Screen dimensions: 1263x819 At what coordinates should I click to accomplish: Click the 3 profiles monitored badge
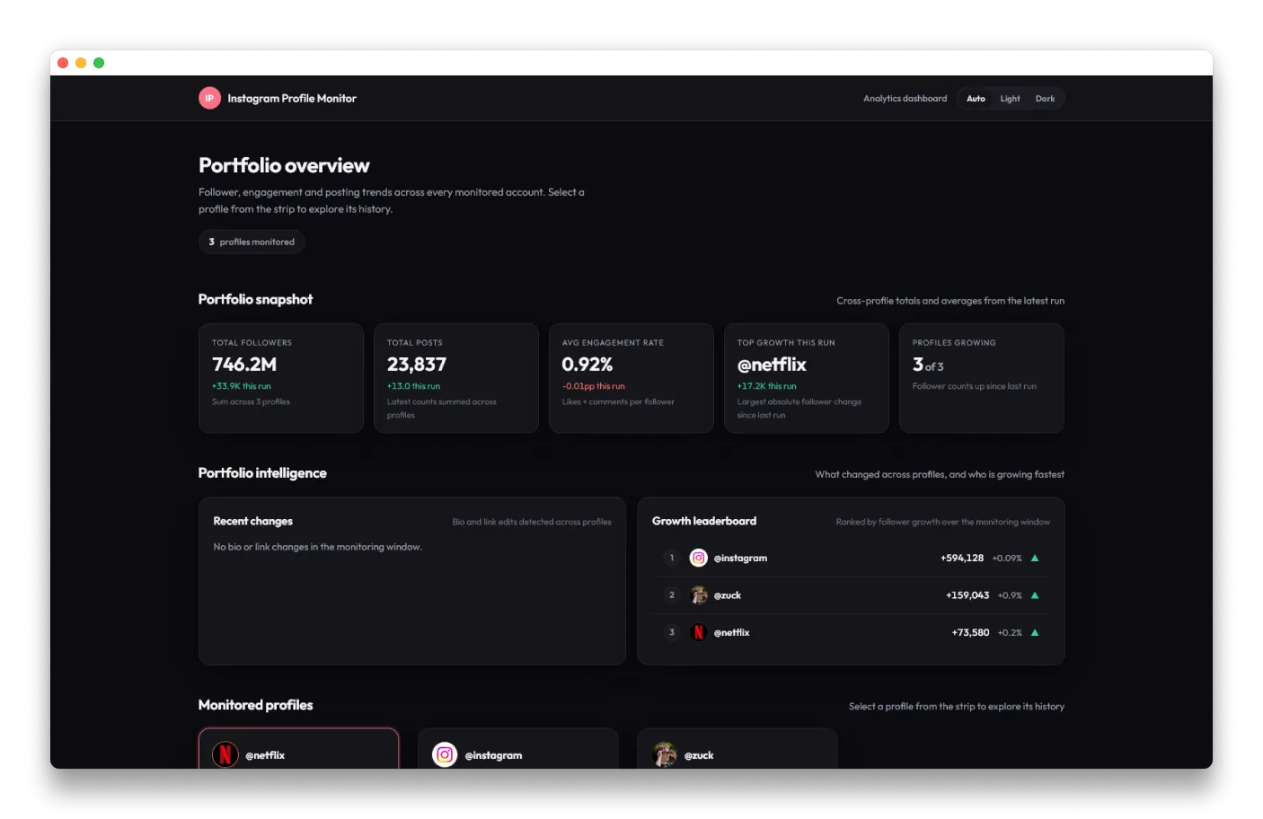click(252, 242)
